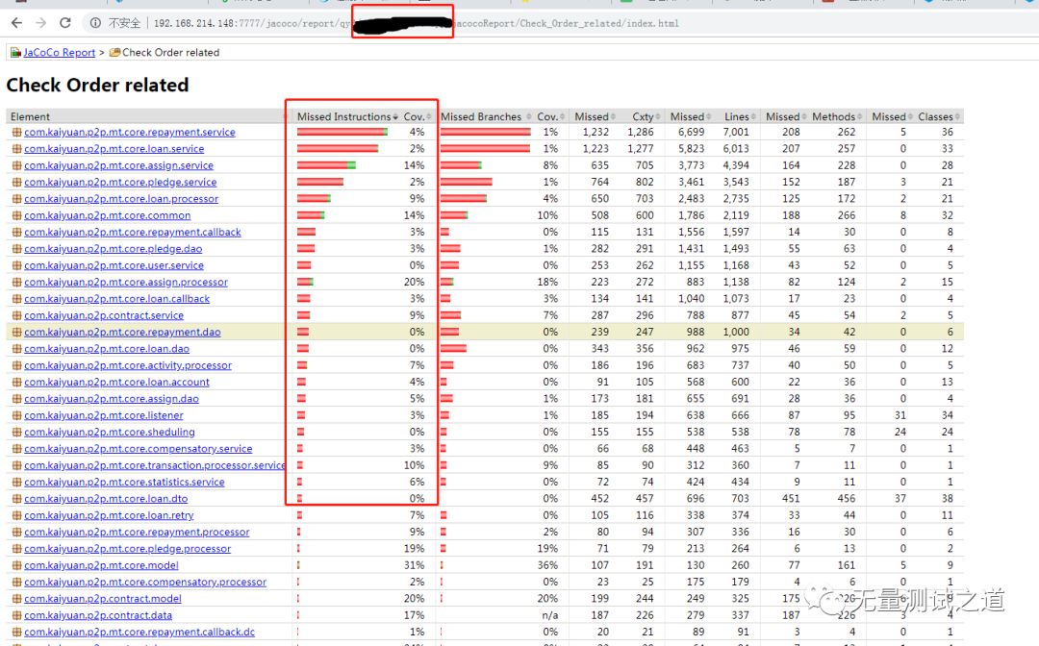Click the browser forward arrow button
The width and height of the screenshot is (1039, 646).
(40, 22)
